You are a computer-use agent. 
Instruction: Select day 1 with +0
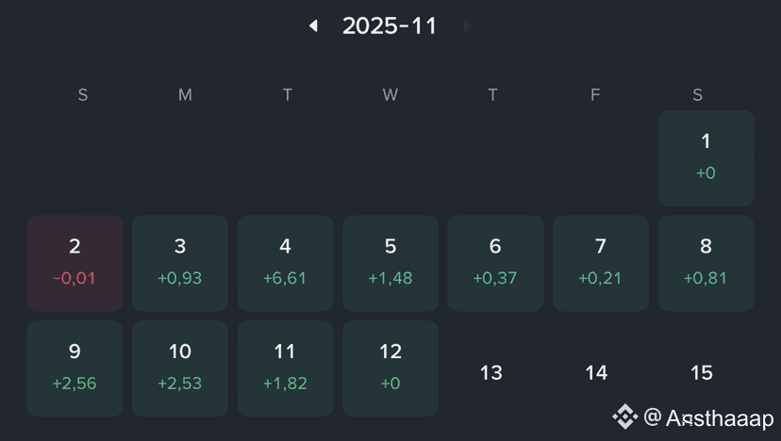(x=706, y=158)
